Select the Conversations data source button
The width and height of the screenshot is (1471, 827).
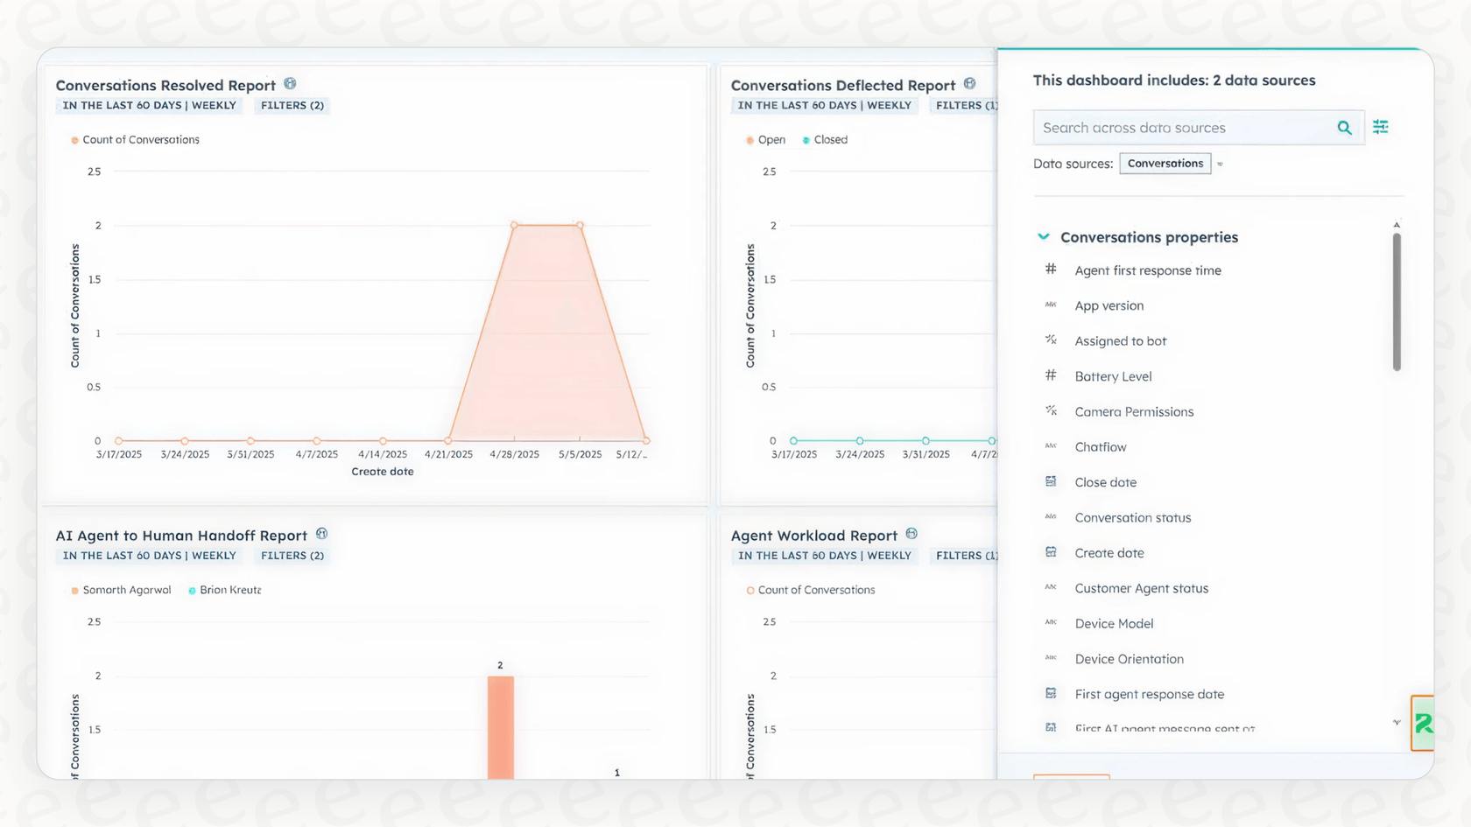(1165, 163)
